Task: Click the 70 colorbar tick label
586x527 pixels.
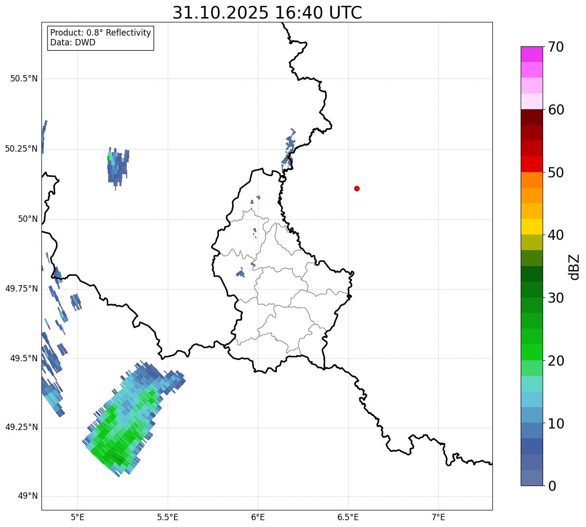Action: coord(556,47)
